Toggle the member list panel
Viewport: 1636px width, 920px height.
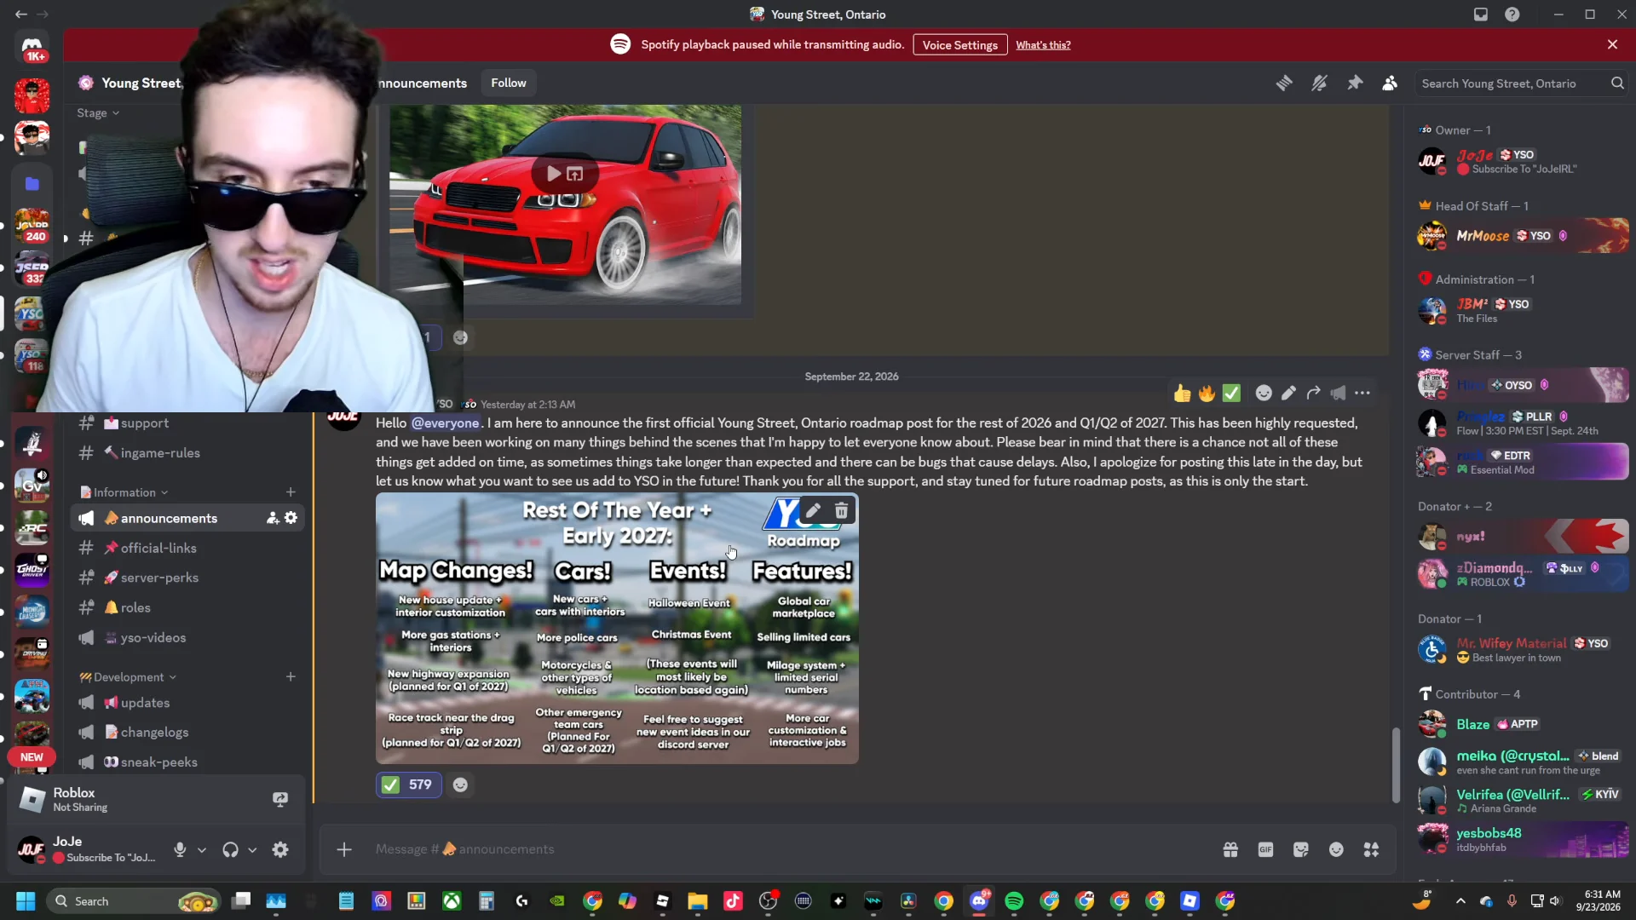pos(1390,83)
